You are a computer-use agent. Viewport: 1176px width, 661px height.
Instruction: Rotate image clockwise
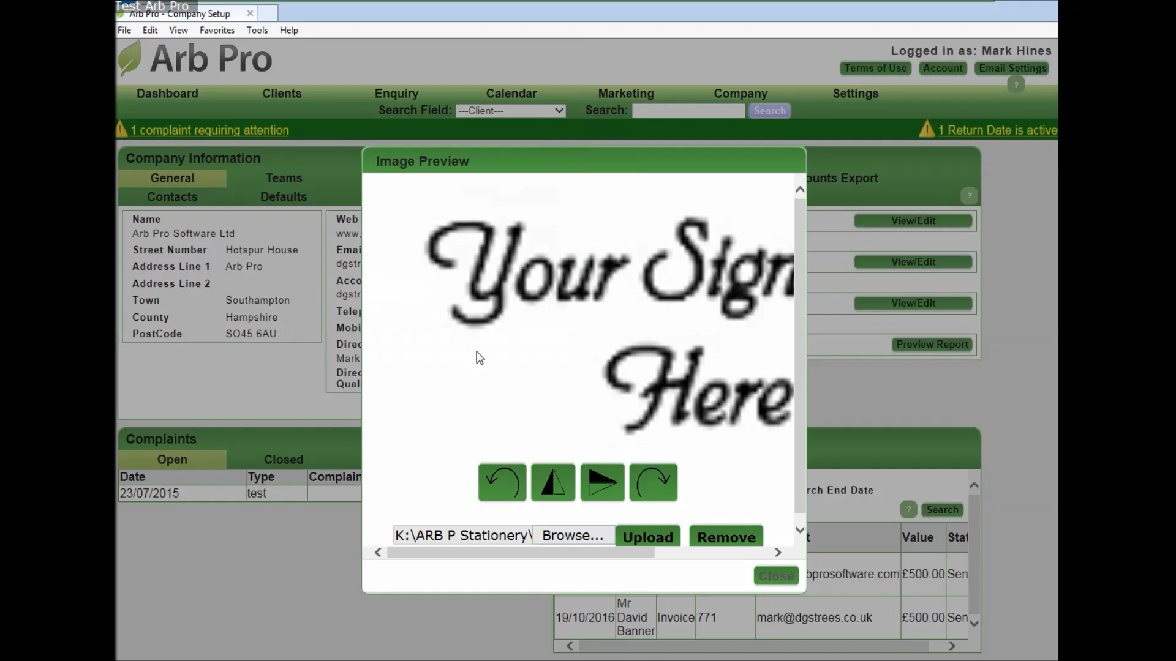coord(653,482)
